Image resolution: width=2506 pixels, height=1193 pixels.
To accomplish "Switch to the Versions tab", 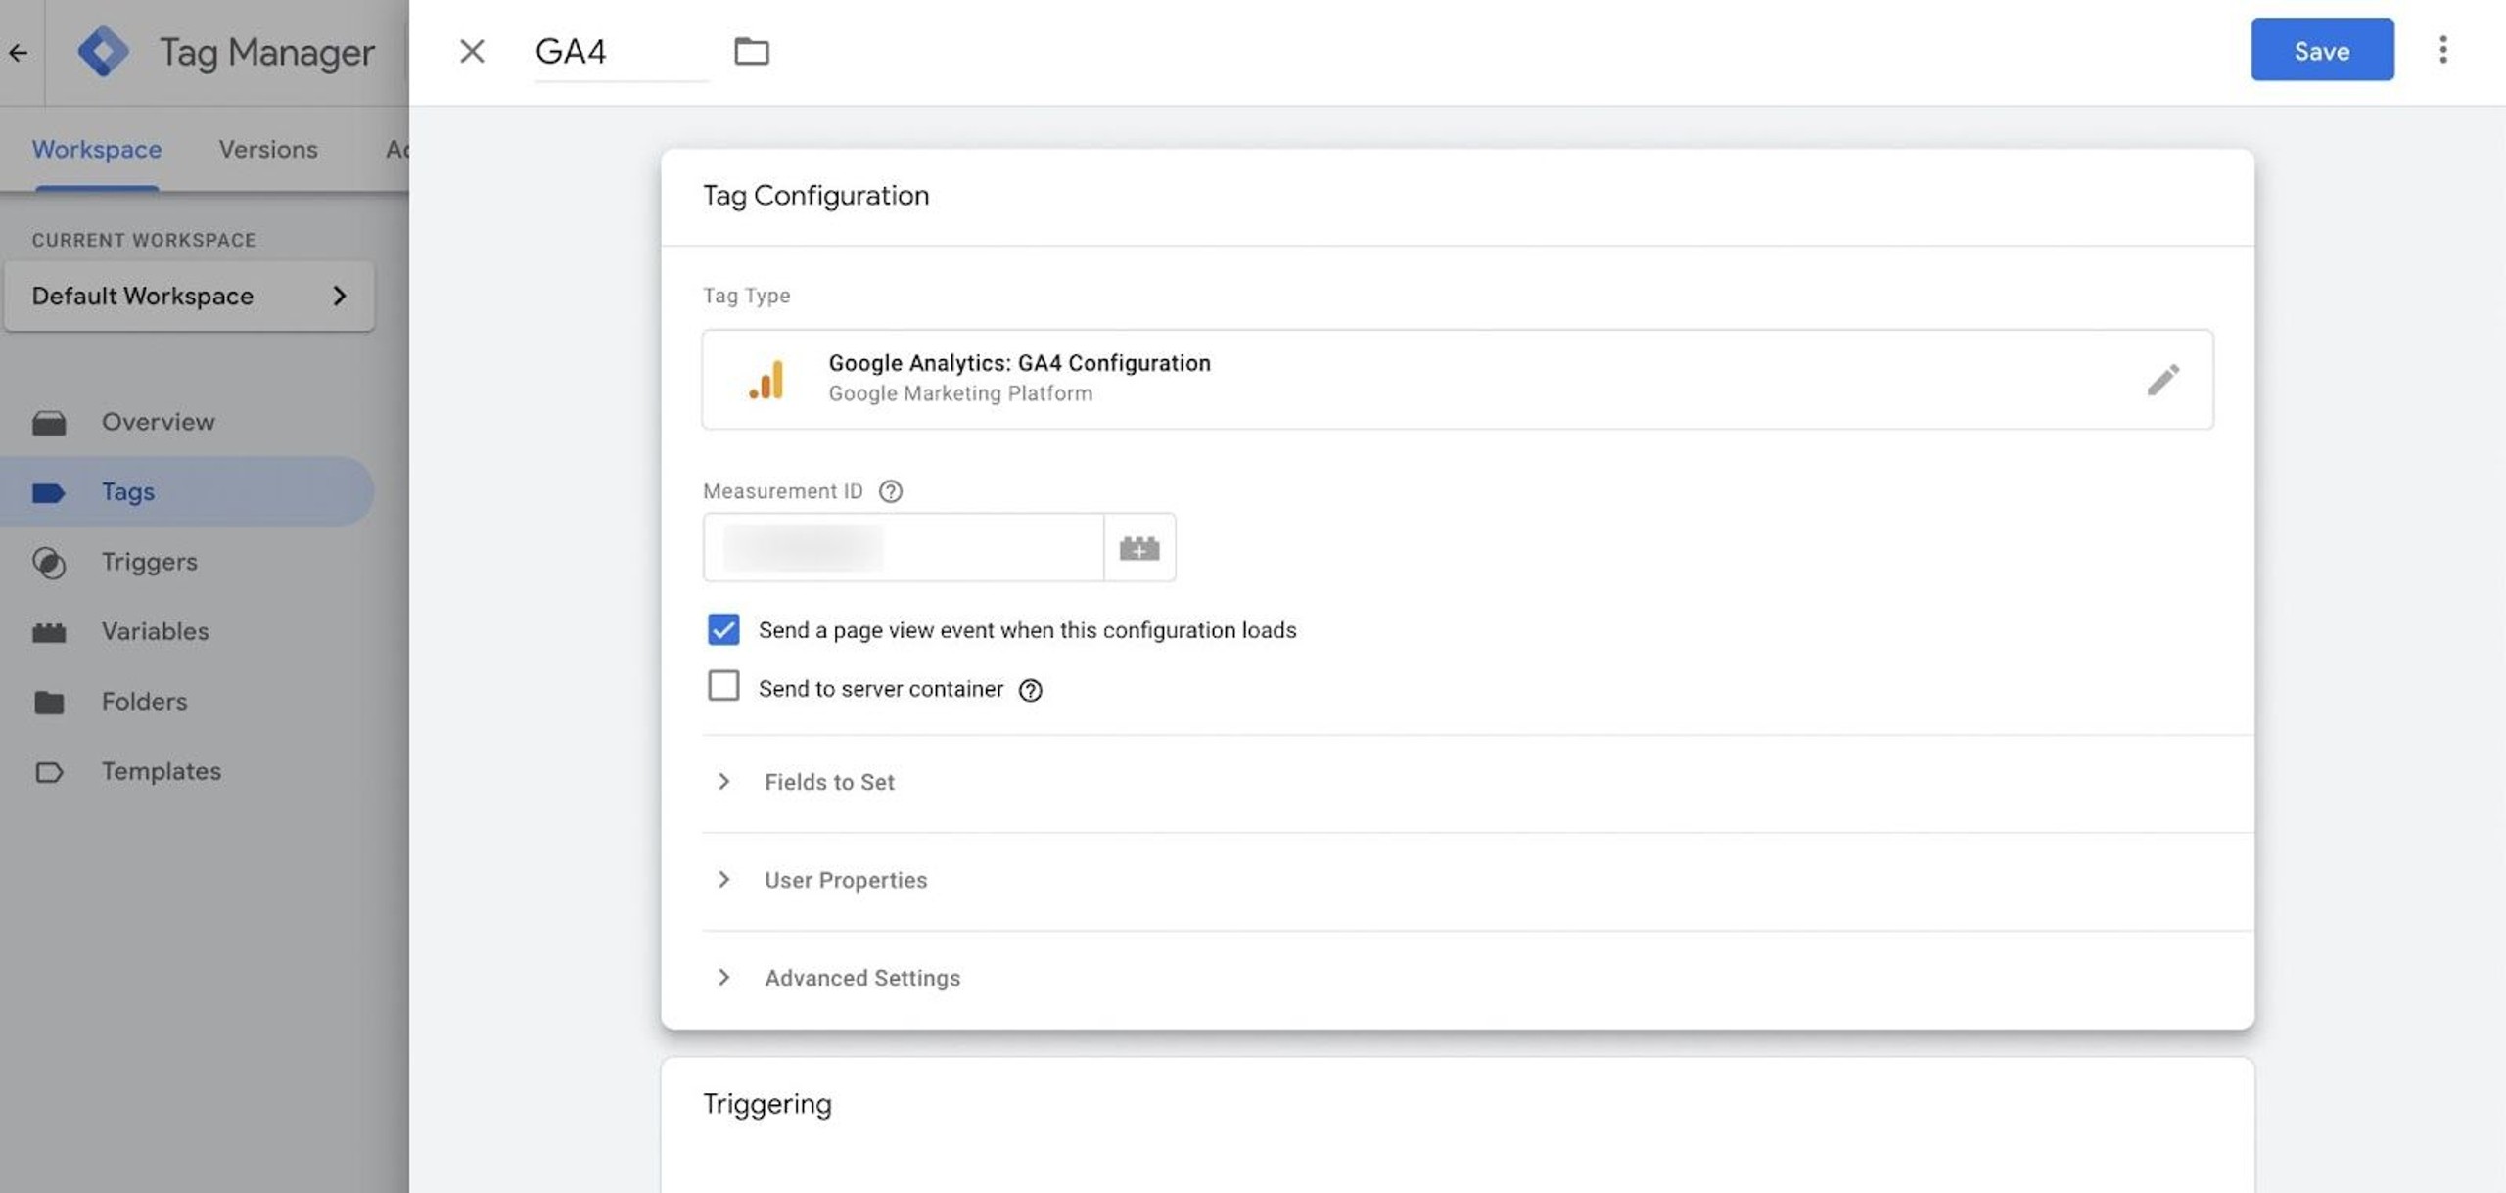I will (267, 150).
